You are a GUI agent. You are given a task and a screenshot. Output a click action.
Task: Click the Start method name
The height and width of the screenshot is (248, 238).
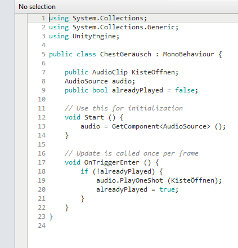94,117
